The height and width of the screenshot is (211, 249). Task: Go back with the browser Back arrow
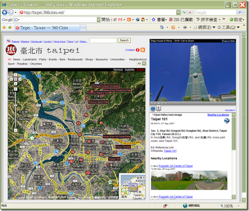tap(4, 12)
